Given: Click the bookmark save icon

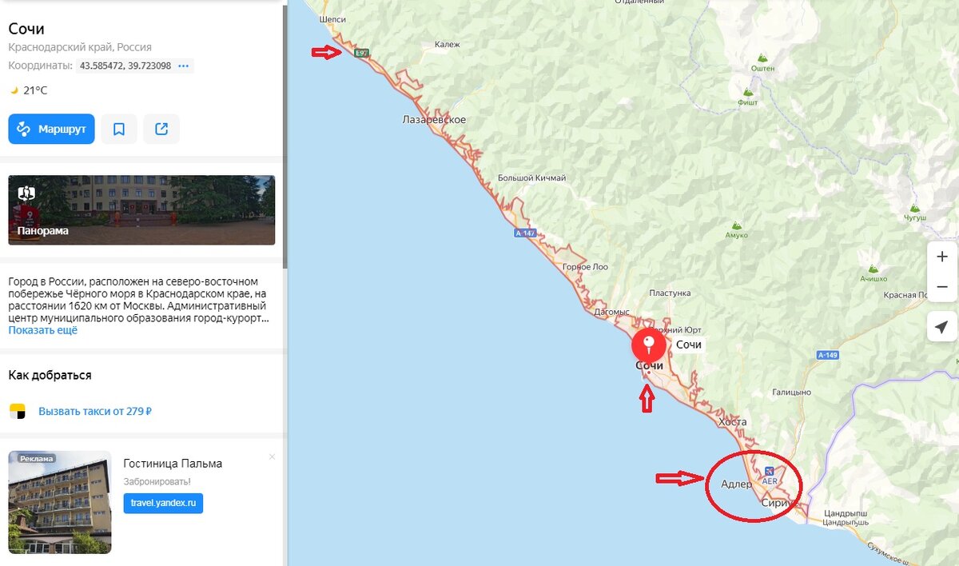Looking at the screenshot, I should click(x=118, y=129).
